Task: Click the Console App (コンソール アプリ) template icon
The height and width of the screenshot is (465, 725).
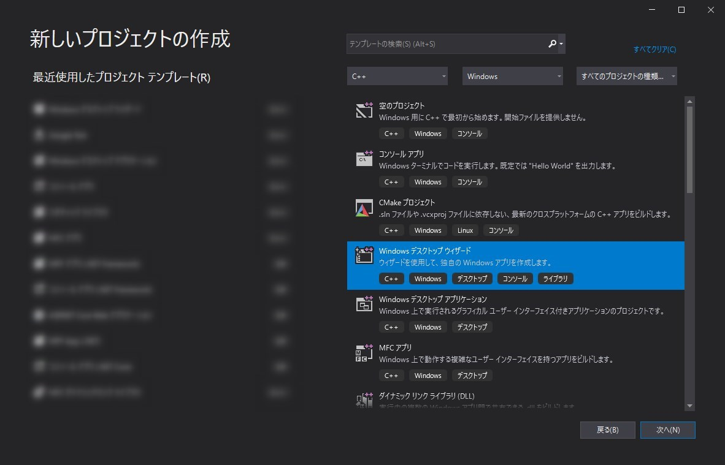Action: point(364,159)
